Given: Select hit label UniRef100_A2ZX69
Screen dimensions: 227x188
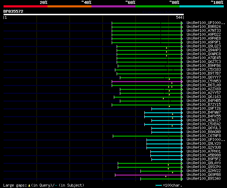Looking at the screenshot, I should [x=204, y=89].
